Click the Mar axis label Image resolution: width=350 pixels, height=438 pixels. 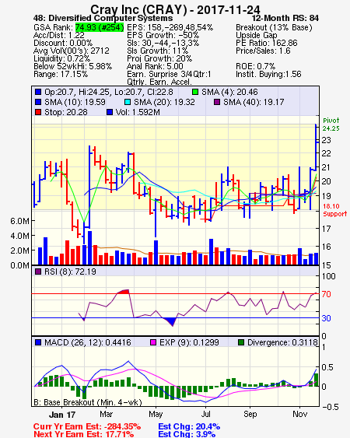[107, 414]
